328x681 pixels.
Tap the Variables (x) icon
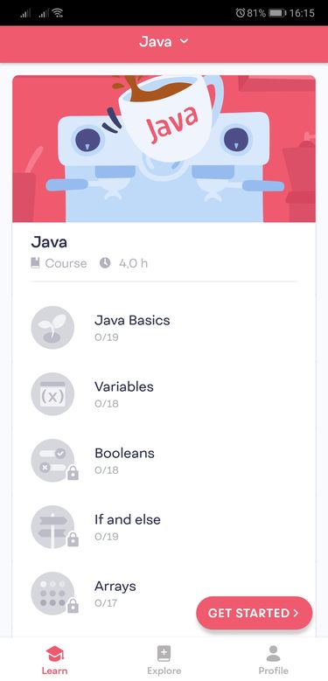pyautogui.click(x=52, y=394)
